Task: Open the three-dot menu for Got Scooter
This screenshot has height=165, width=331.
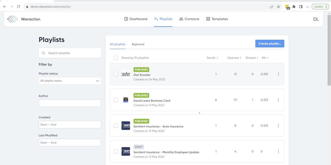Action: [x=278, y=74]
